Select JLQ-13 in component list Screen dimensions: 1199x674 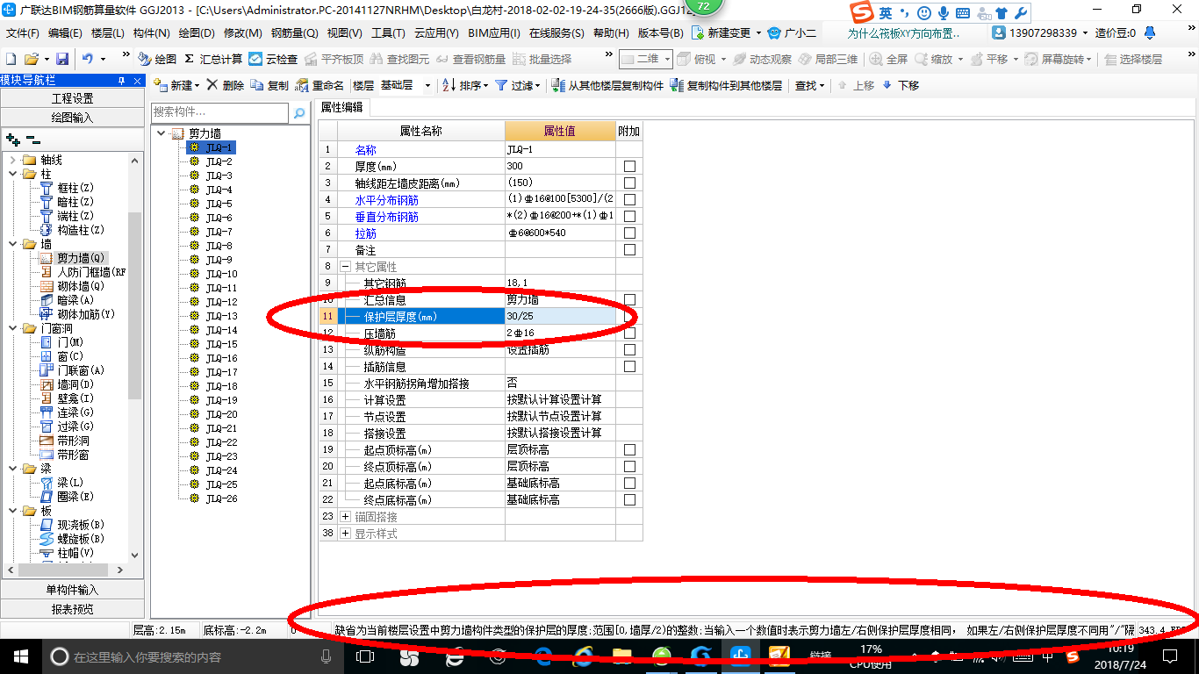(x=221, y=316)
